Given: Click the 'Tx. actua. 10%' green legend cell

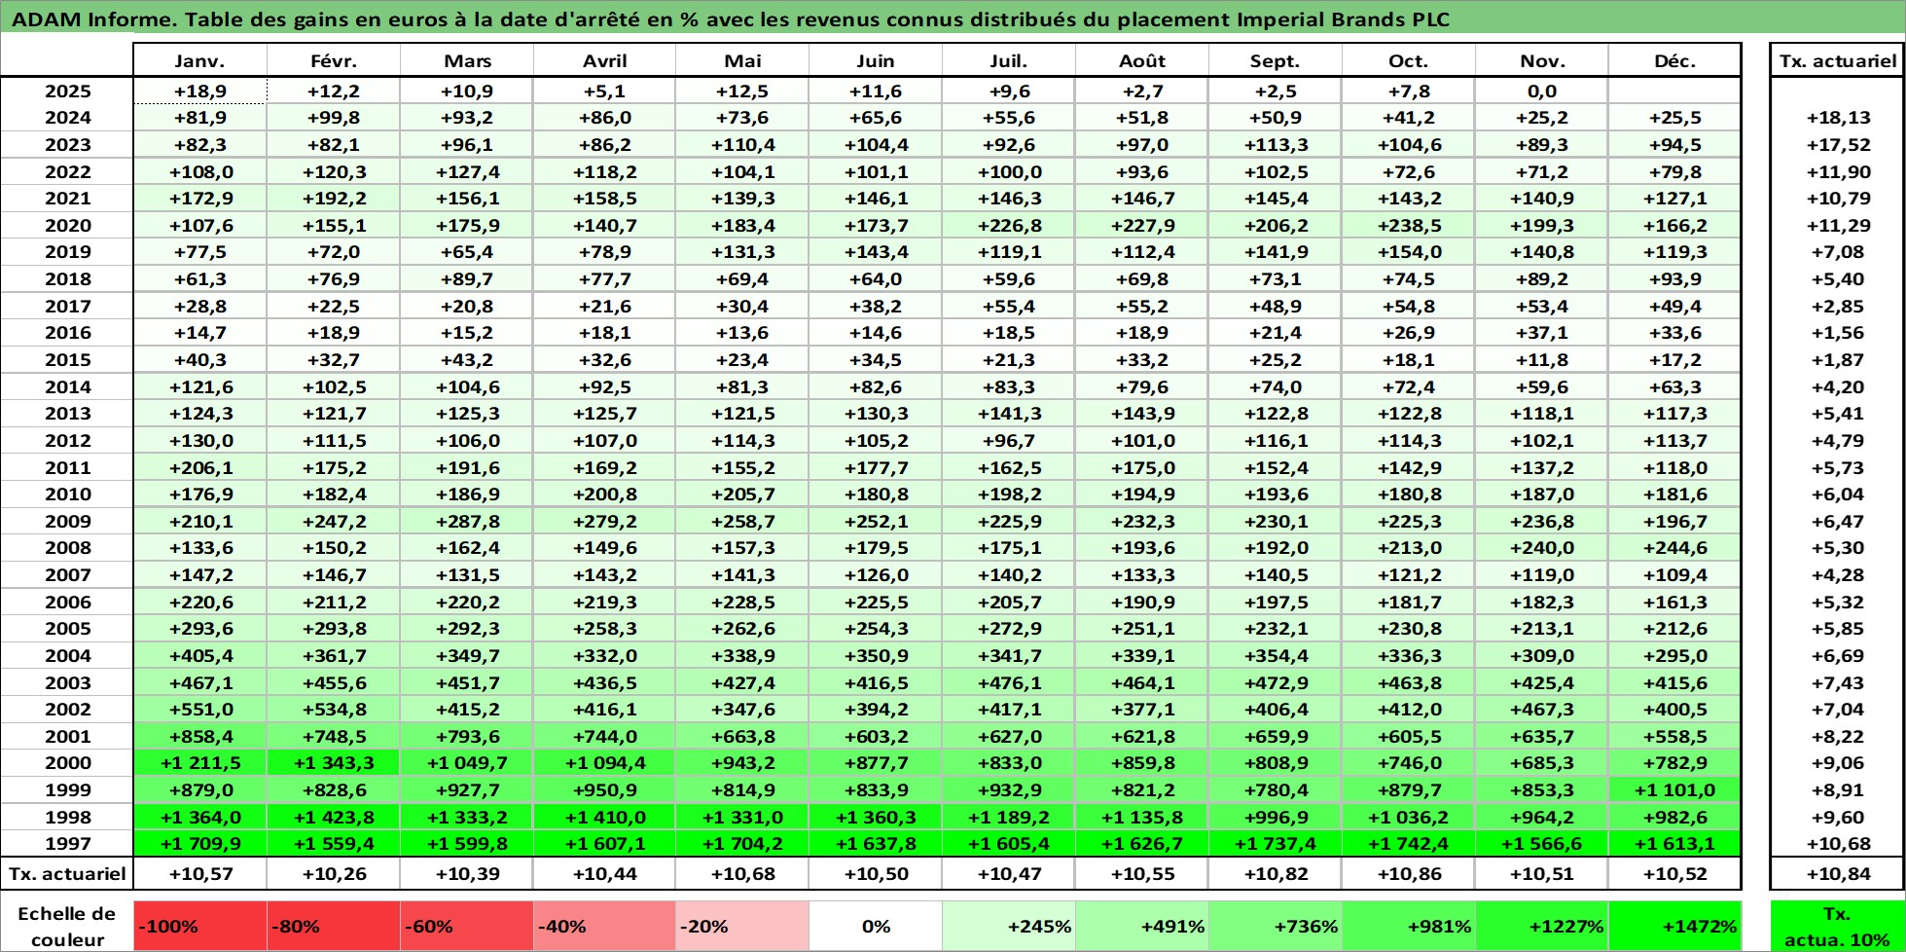Looking at the screenshot, I should click(x=1837, y=926).
